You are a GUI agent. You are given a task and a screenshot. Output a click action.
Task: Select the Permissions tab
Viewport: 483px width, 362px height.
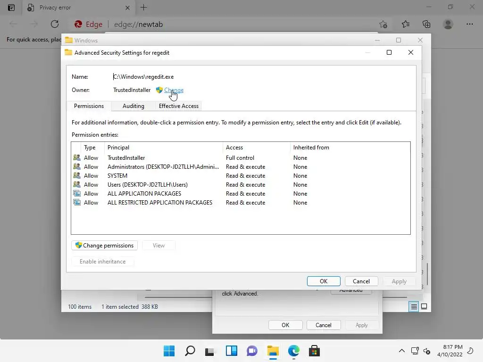point(89,106)
